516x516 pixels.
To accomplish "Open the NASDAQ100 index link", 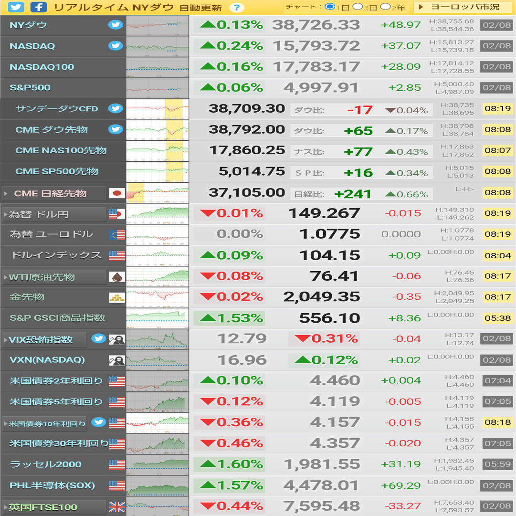I will point(42,67).
